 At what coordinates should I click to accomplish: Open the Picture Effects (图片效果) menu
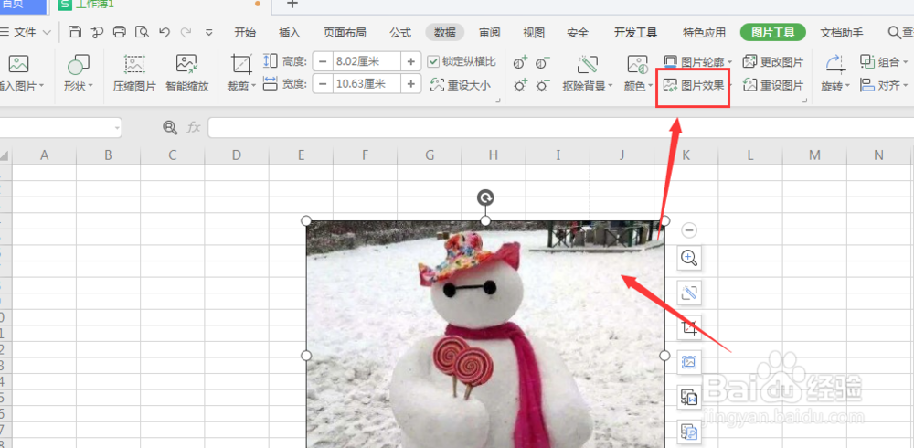coord(694,86)
